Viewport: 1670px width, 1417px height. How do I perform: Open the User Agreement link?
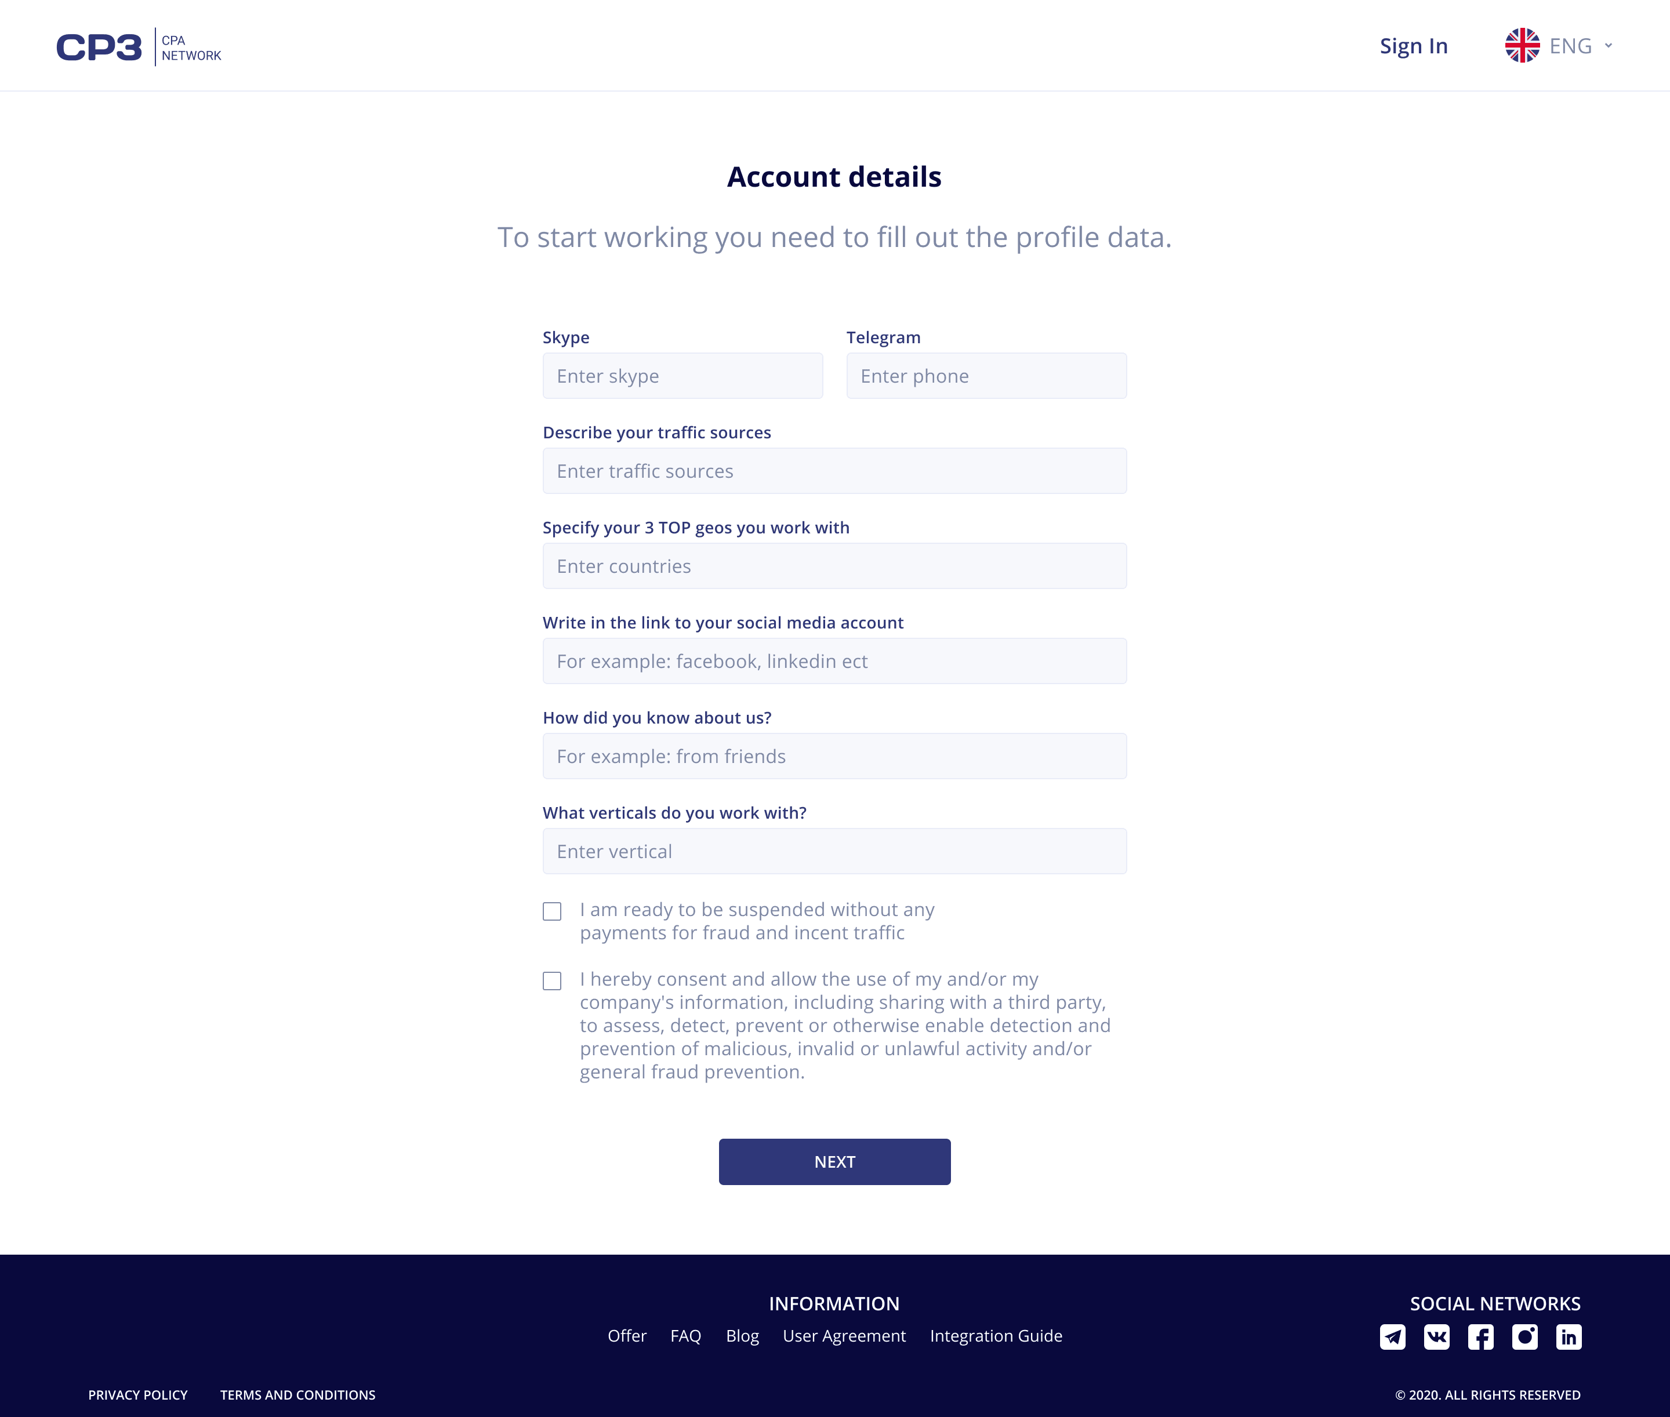[x=844, y=1336]
